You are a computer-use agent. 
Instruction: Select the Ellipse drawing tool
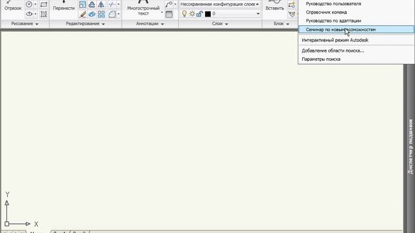pos(29,14)
